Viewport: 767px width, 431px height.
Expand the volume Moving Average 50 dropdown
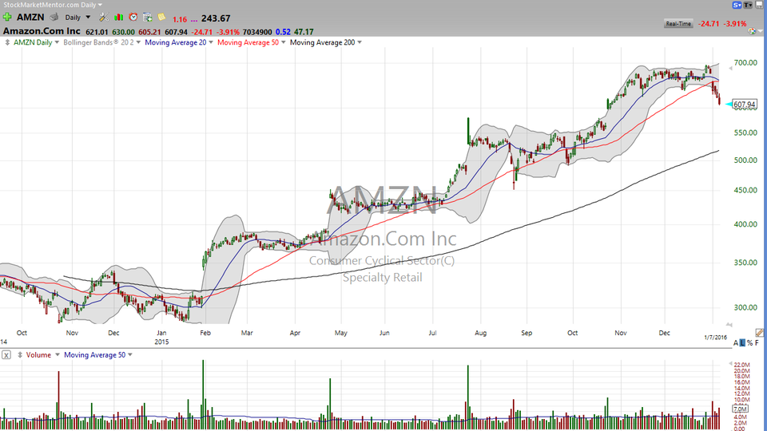pyautogui.click(x=130, y=354)
